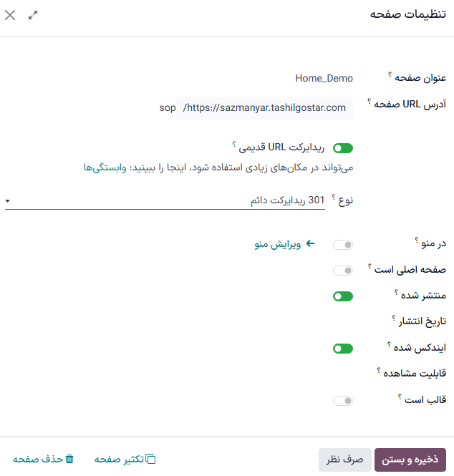Click the trash icon for حذف صفحه
454x476 pixels.
69,460
